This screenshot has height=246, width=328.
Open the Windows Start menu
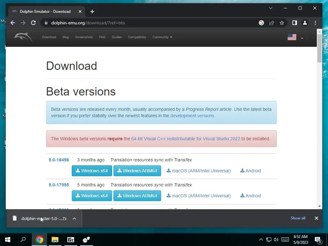pos(8,240)
